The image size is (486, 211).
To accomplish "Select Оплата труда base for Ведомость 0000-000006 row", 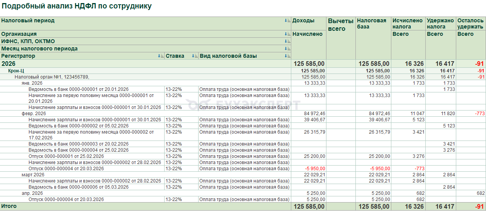I will (x=244, y=187).
